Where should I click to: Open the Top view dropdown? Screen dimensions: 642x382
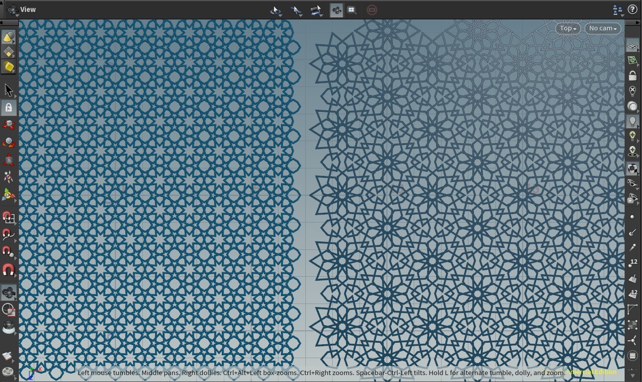[x=567, y=28]
